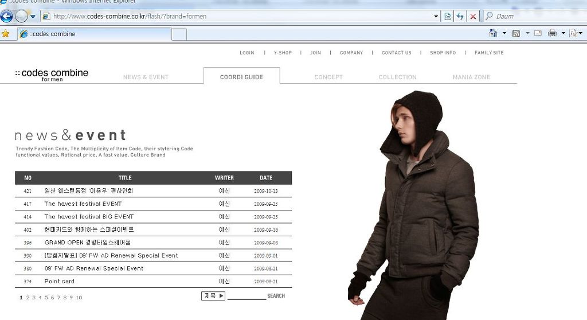Go to page 2 of the list

[x=28, y=298]
